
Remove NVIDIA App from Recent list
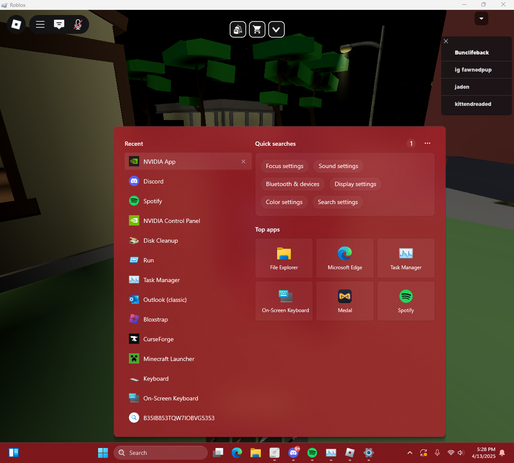coord(243,162)
